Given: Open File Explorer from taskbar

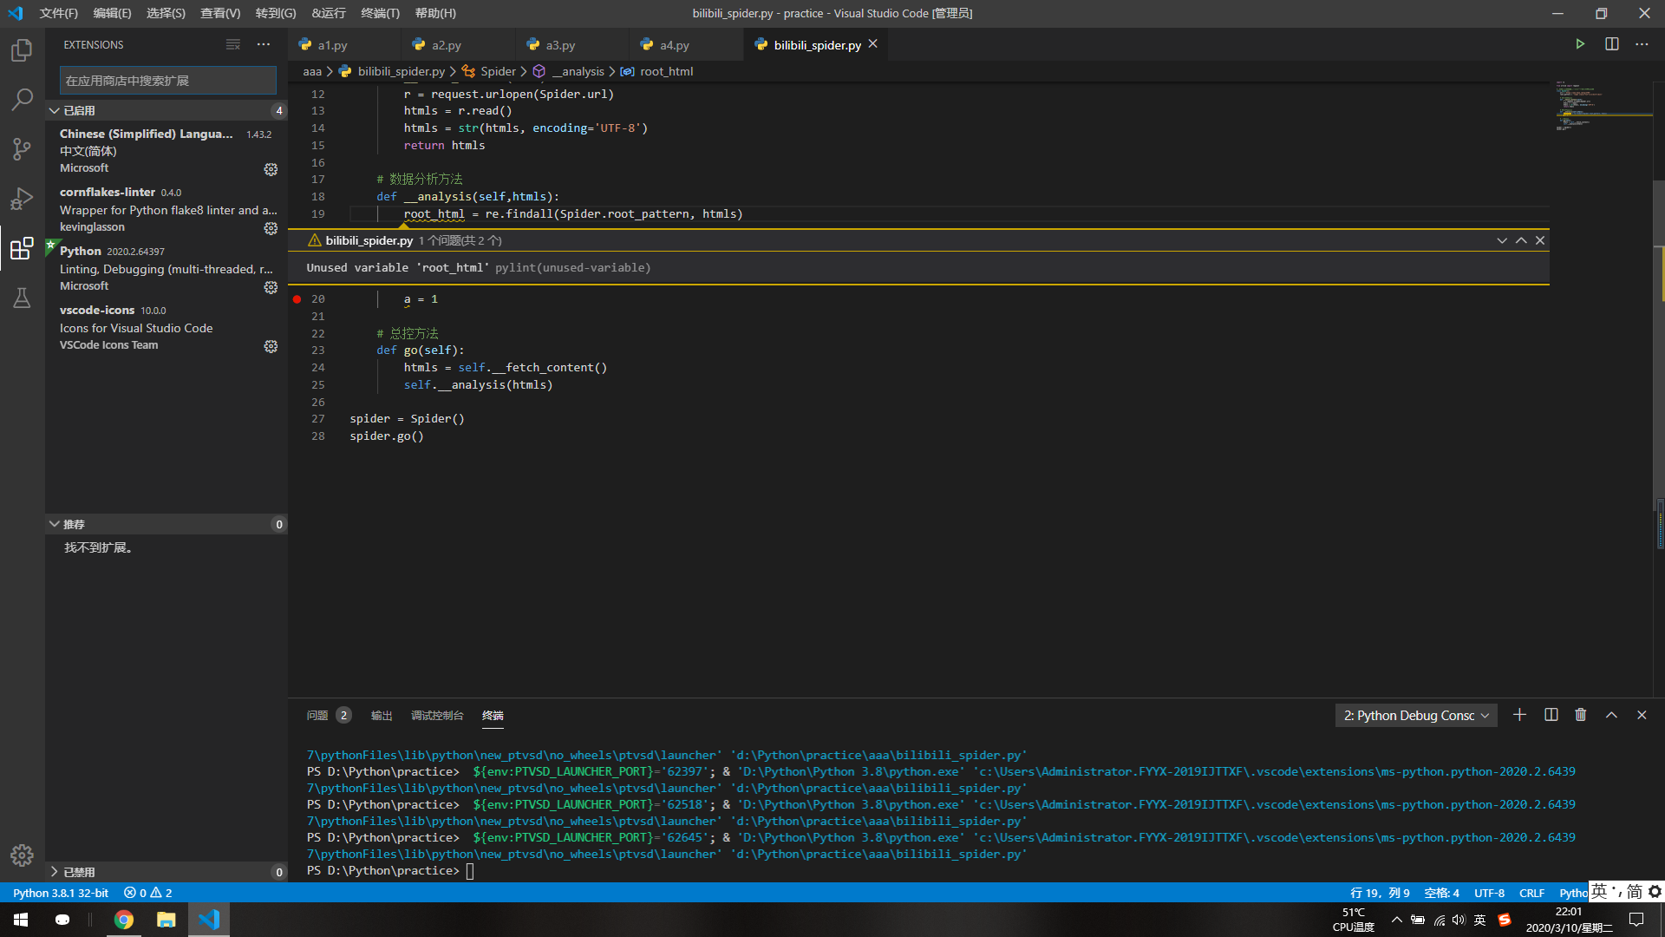Looking at the screenshot, I should pyautogui.click(x=166, y=920).
